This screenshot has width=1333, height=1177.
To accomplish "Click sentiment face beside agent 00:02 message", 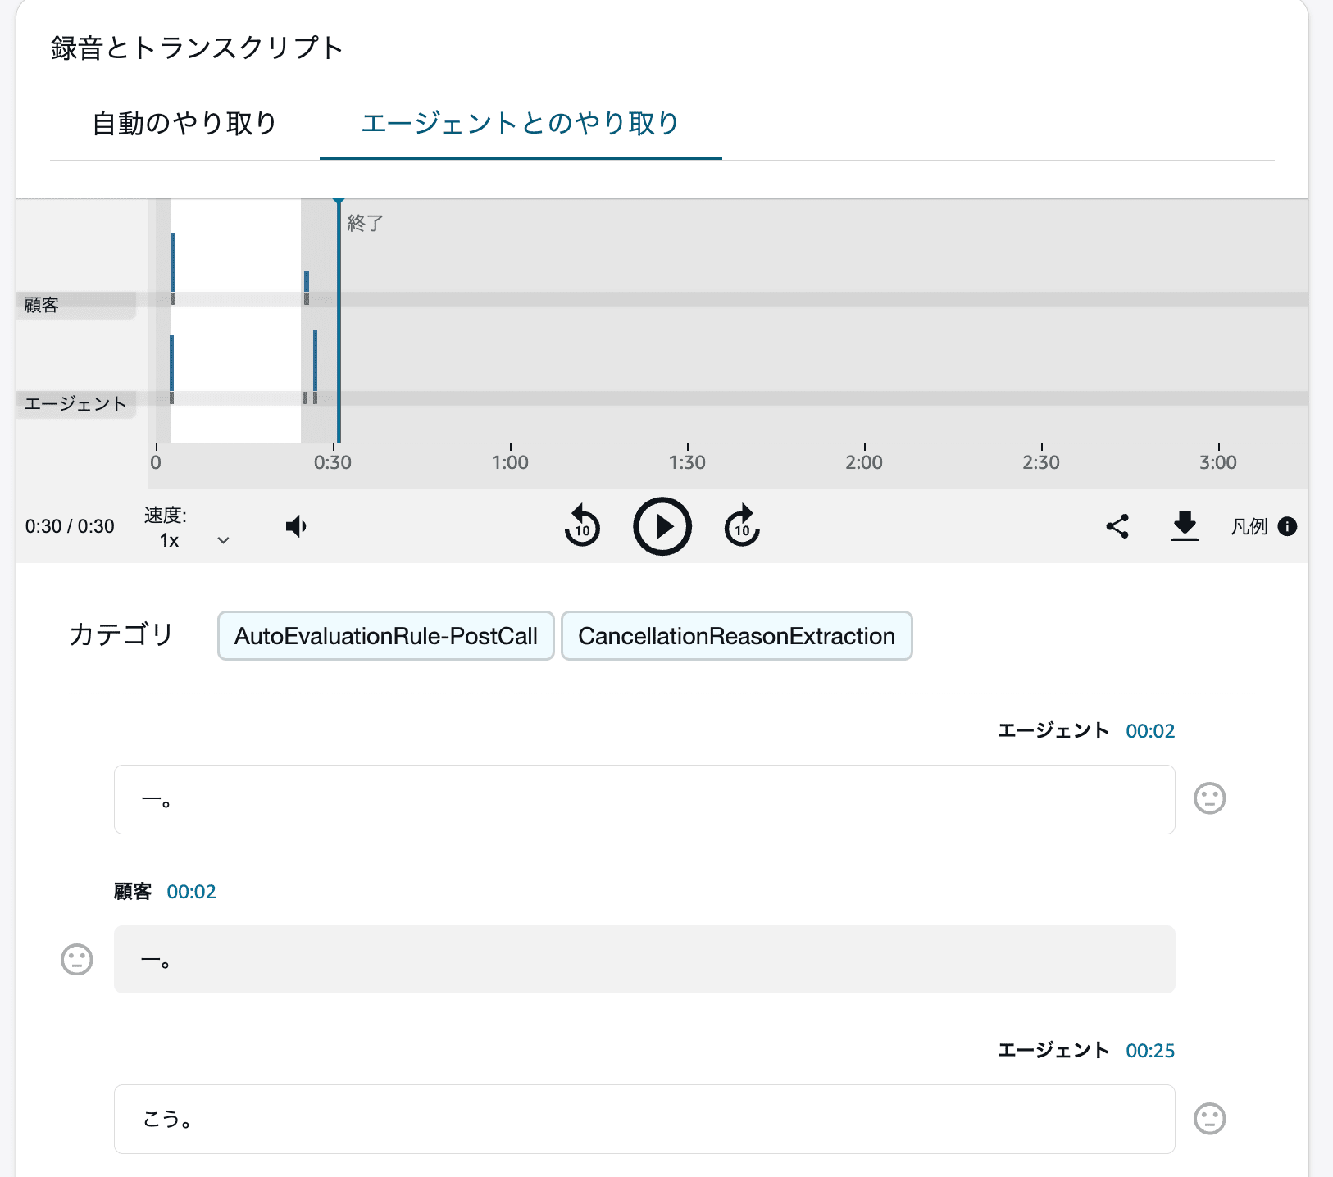I will click(1209, 798).
